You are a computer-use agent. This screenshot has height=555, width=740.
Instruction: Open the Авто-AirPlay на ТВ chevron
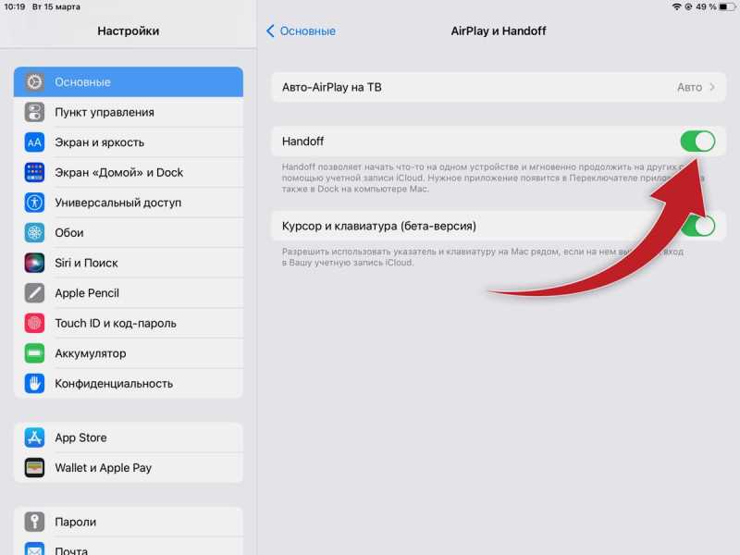[x=712, y=87]
